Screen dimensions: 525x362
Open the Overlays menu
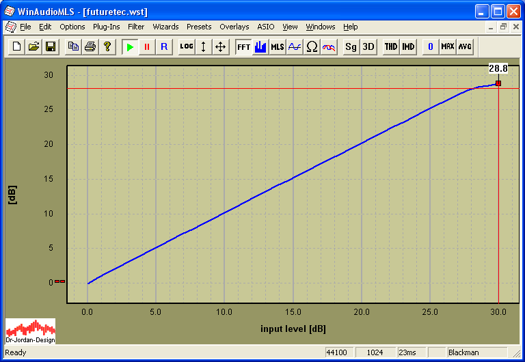point(234,27)
